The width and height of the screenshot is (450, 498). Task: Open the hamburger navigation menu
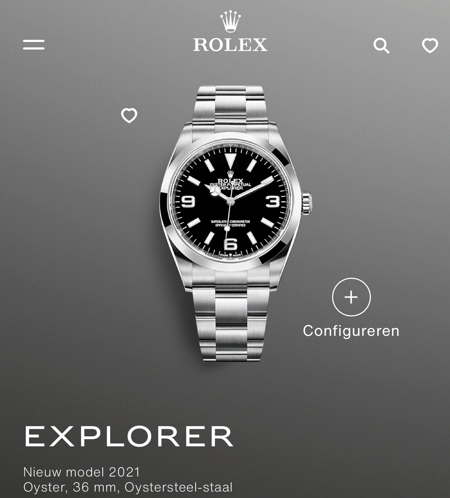point(34,45)
